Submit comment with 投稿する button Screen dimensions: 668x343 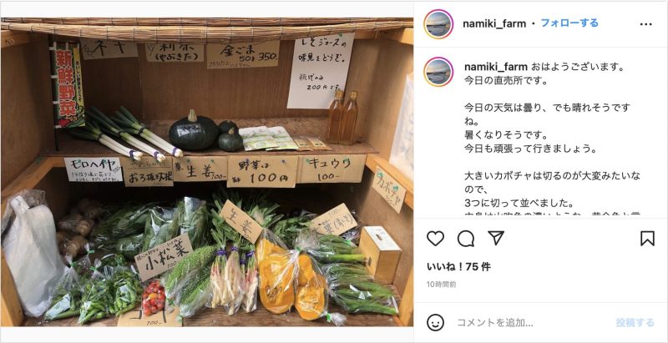click(635, 323)
